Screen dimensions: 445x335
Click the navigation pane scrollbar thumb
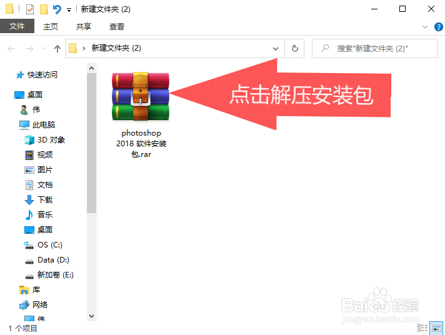(x=91, y=143)
